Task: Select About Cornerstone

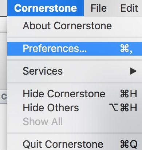Action: pyautogui.click(x=75, y=26)
